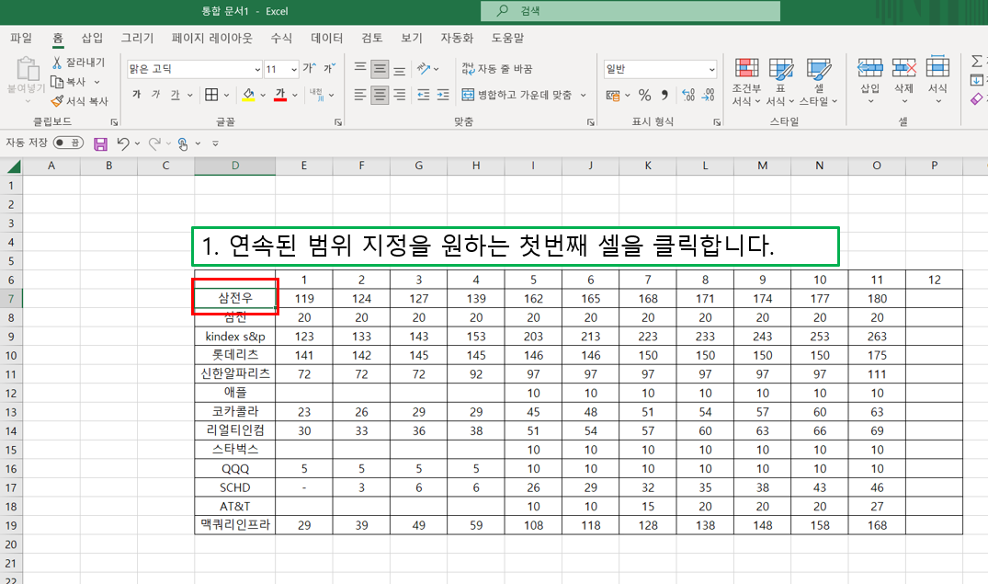Align text left in the alignment group
This screenshot has height=584, width=988.
tap(359, 95)
